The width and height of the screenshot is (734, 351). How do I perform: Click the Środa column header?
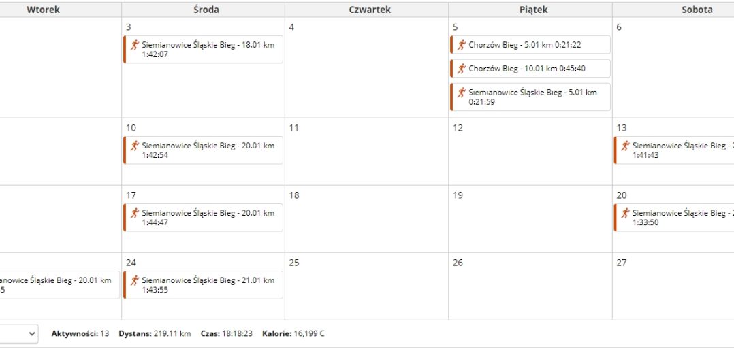pos(203,10)
